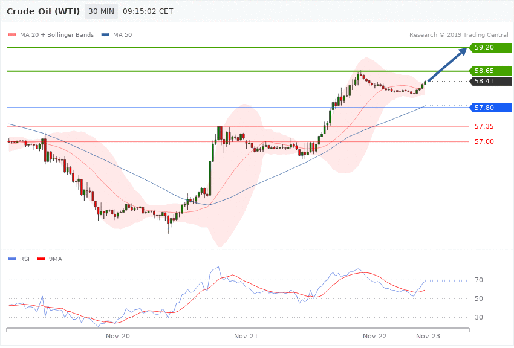Click the 57.80 blue pivot price tag
The width and height of the screenshot is (514, 348).
(x=491, y=108)
